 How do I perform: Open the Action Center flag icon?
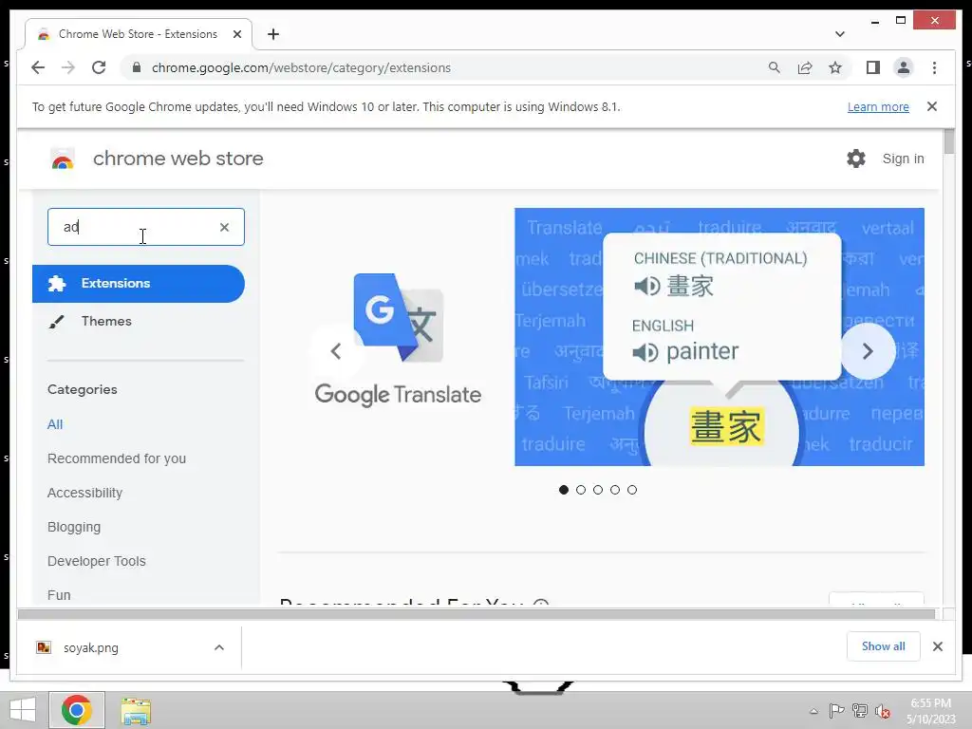836,711
